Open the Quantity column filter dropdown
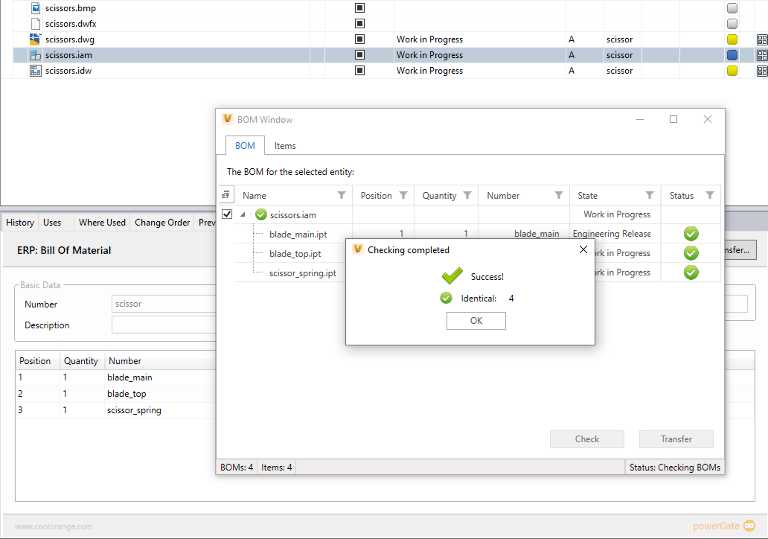768x539 pixels. point(467,195)
